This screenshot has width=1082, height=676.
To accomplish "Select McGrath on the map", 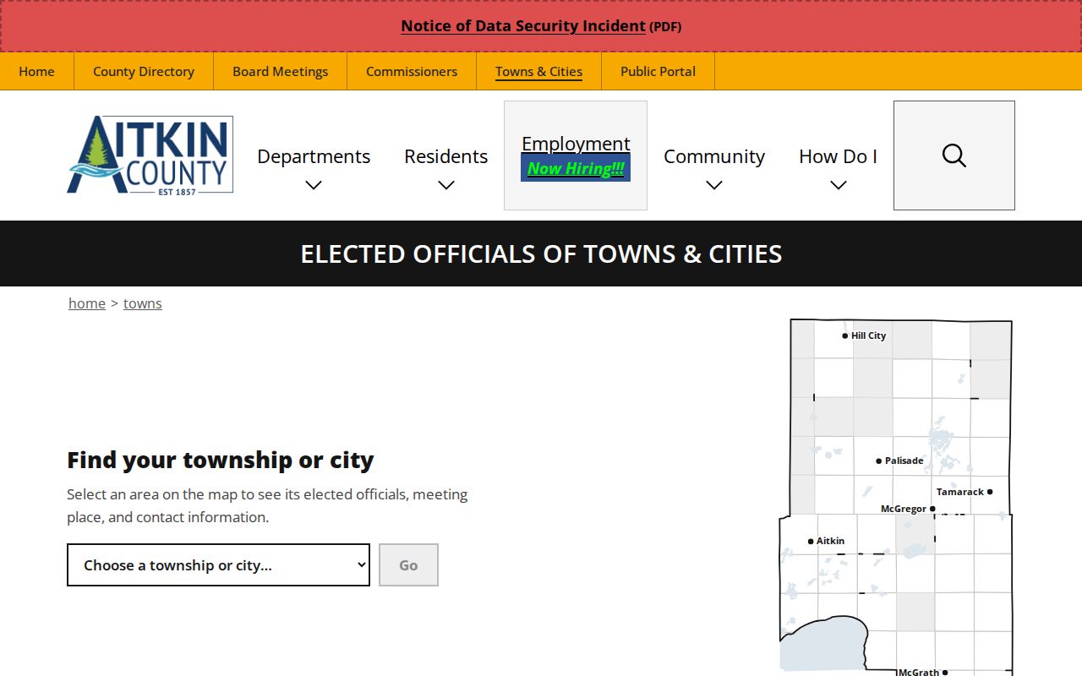I will (922, 672).
